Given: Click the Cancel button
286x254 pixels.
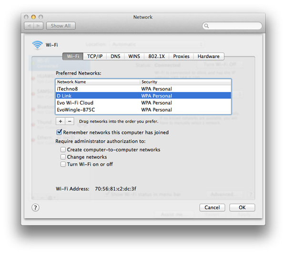Looking at the screenshot, I should click(x=212, y=207).
